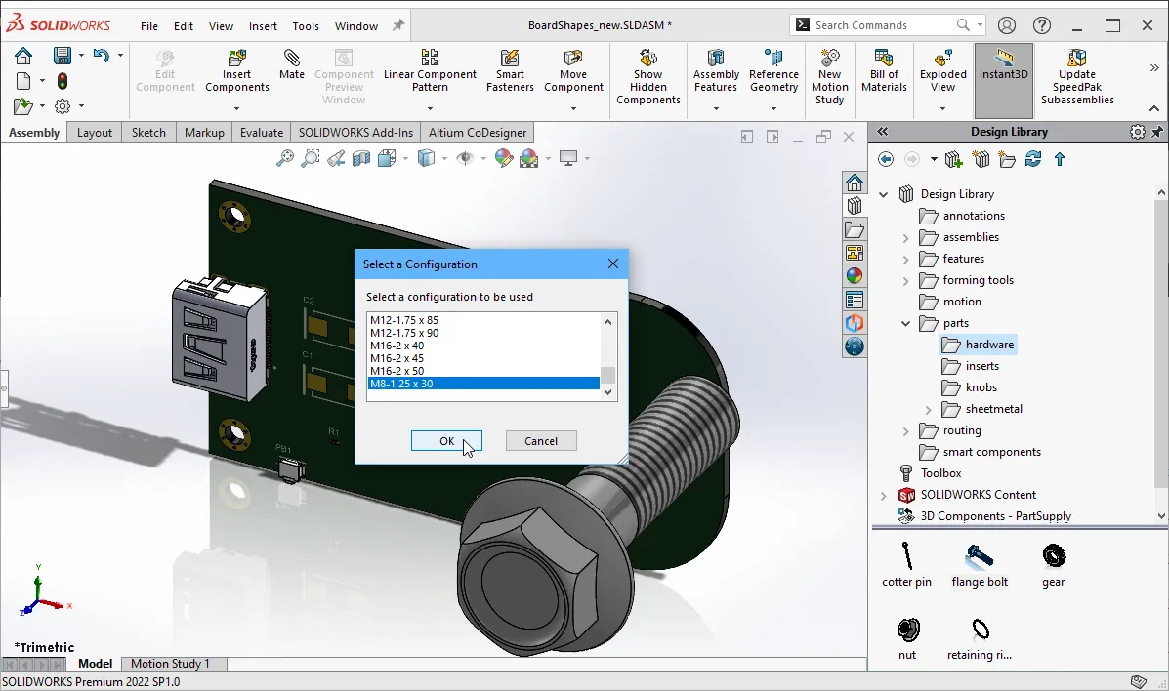The image size is (1169, 691).
Task: Select M16-2 x 45 configuration
Action: [x=397, y=358]
